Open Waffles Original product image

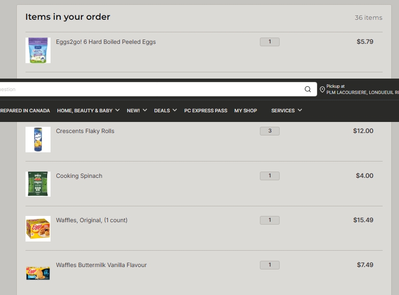pos(38,228)
